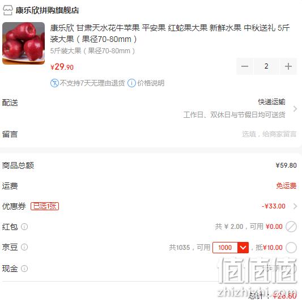Open the product title link 康乐欣 甘肃天水花牛苹果
The image size is (302, 302).
coord(169,33)
